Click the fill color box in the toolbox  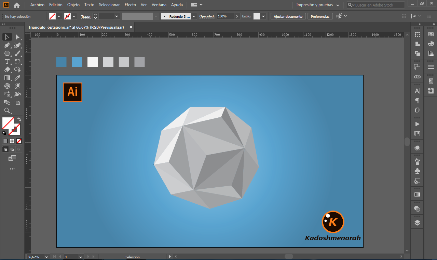click(8, 123)
